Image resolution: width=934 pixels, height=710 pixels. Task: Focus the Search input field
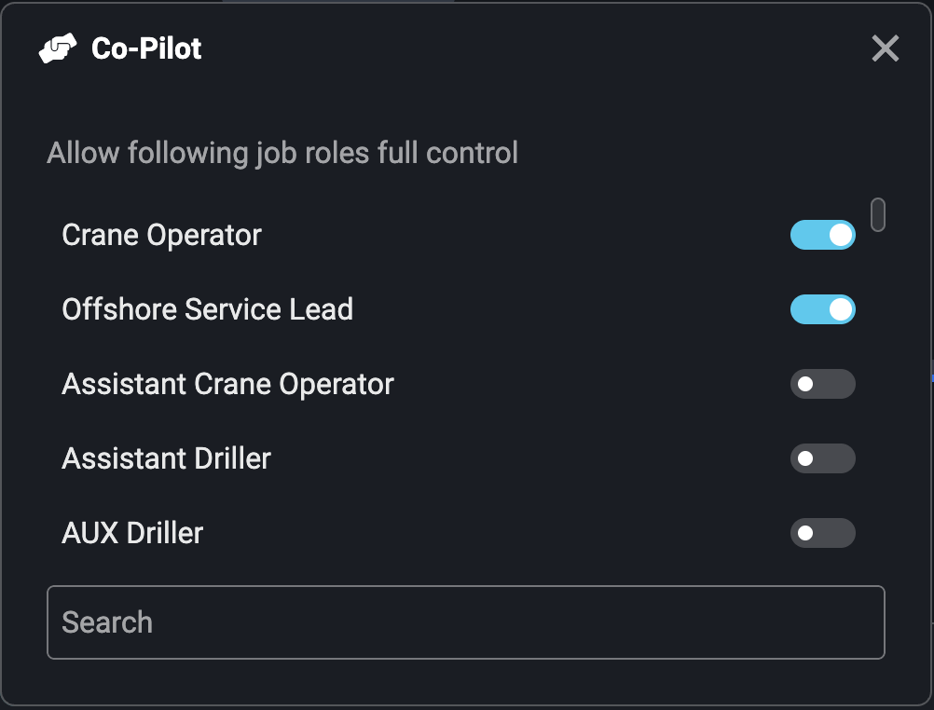(465, 622)
